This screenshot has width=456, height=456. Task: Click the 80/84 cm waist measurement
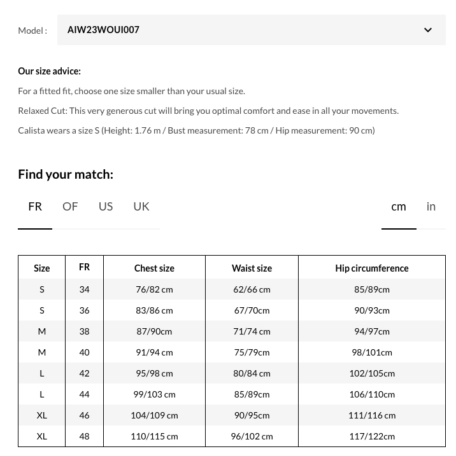[252, 373]
